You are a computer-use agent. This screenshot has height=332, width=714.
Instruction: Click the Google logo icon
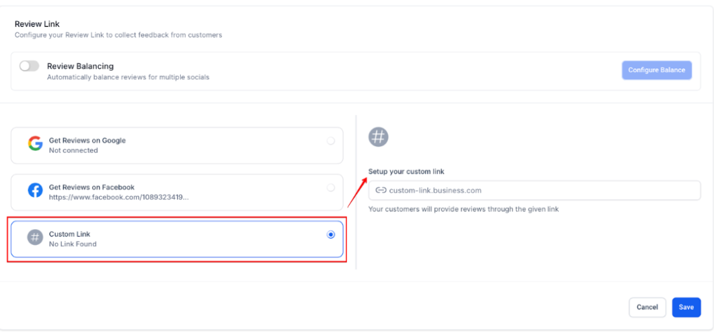tap(35, 144)
